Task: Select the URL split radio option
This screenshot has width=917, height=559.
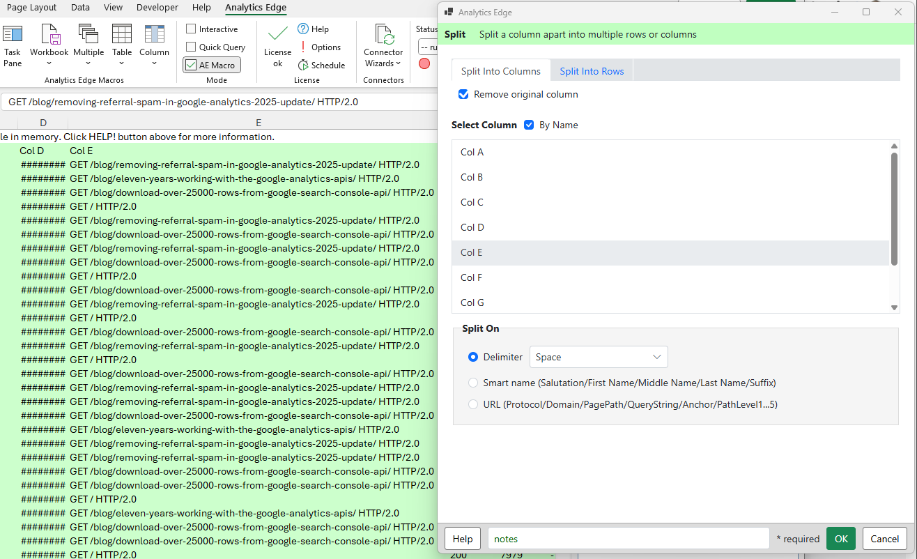Action: pyautogui.click(x=473, y=404)
